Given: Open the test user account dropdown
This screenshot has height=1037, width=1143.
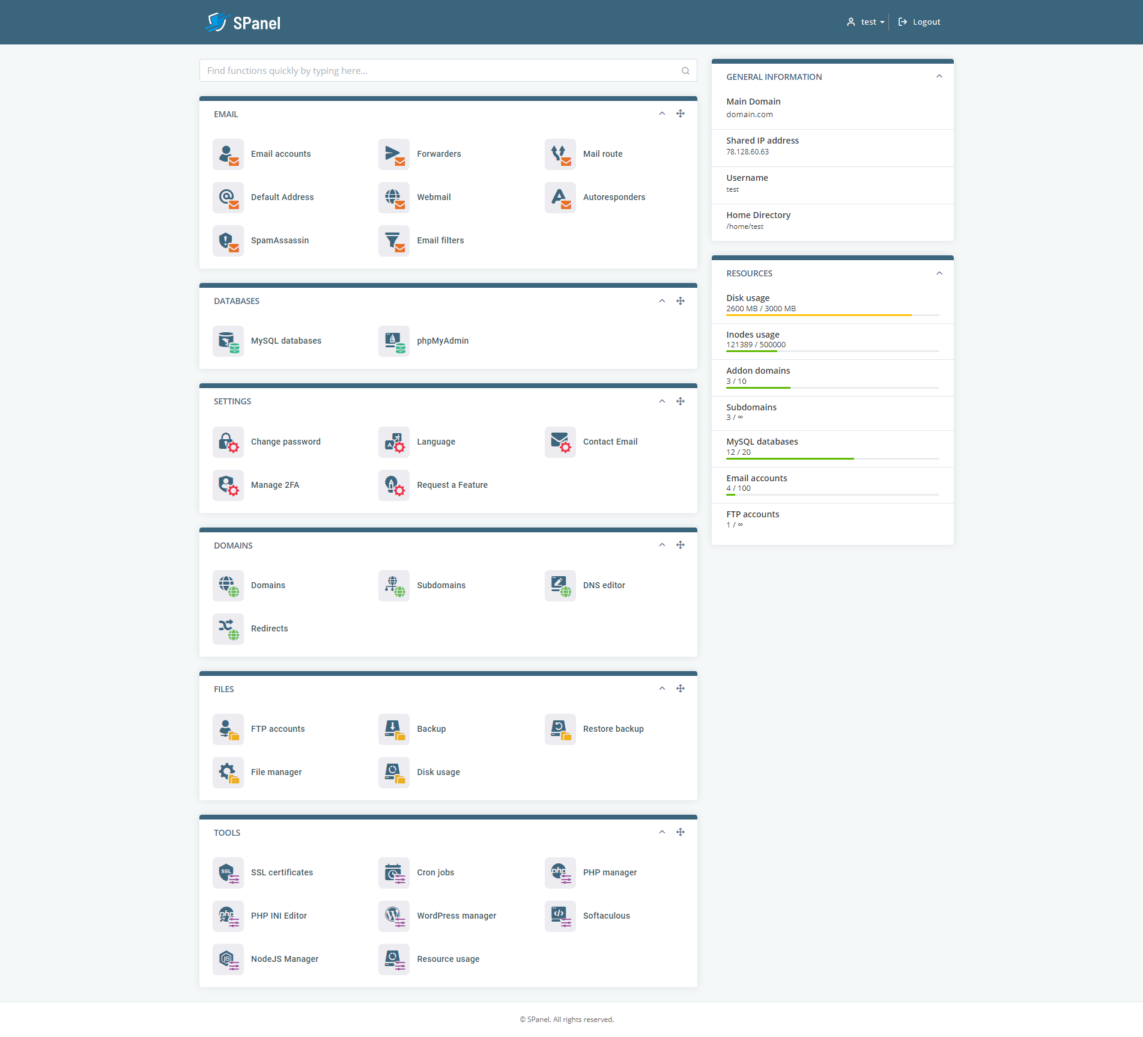Looking at the screenshot, I should (x=866, y=22).
